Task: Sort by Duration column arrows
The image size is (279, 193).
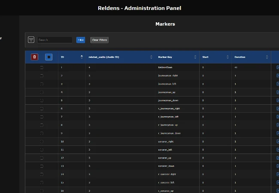Action: click(x=267, y=57)
